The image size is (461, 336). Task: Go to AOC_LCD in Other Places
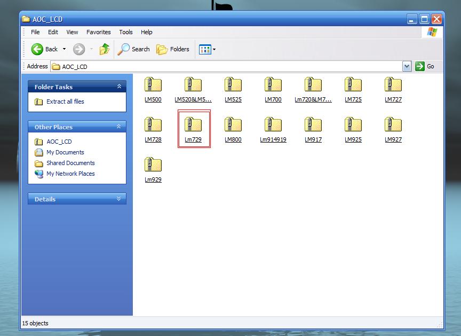click(x=59, y=142)
